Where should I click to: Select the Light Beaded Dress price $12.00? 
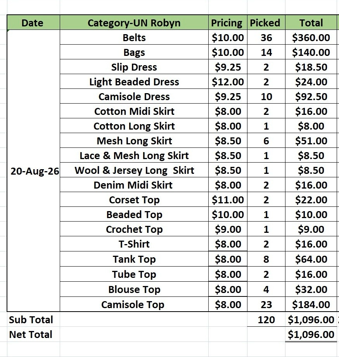tap(228, 81)
